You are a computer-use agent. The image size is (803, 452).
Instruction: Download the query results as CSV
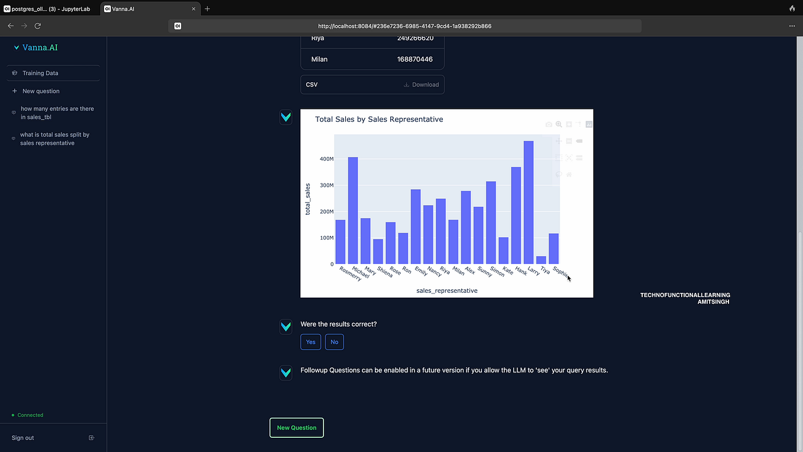pyautogui.click(x=421, y=84)
